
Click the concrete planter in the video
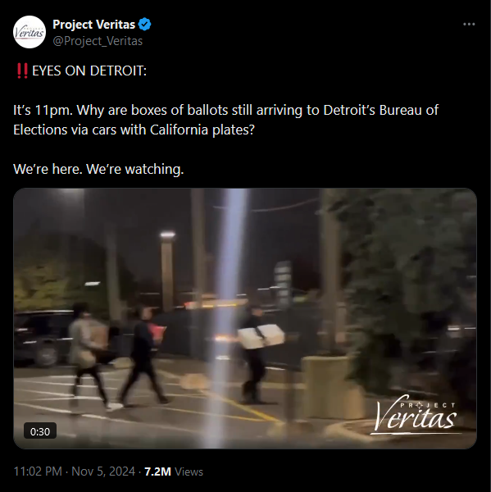[330, 388]
